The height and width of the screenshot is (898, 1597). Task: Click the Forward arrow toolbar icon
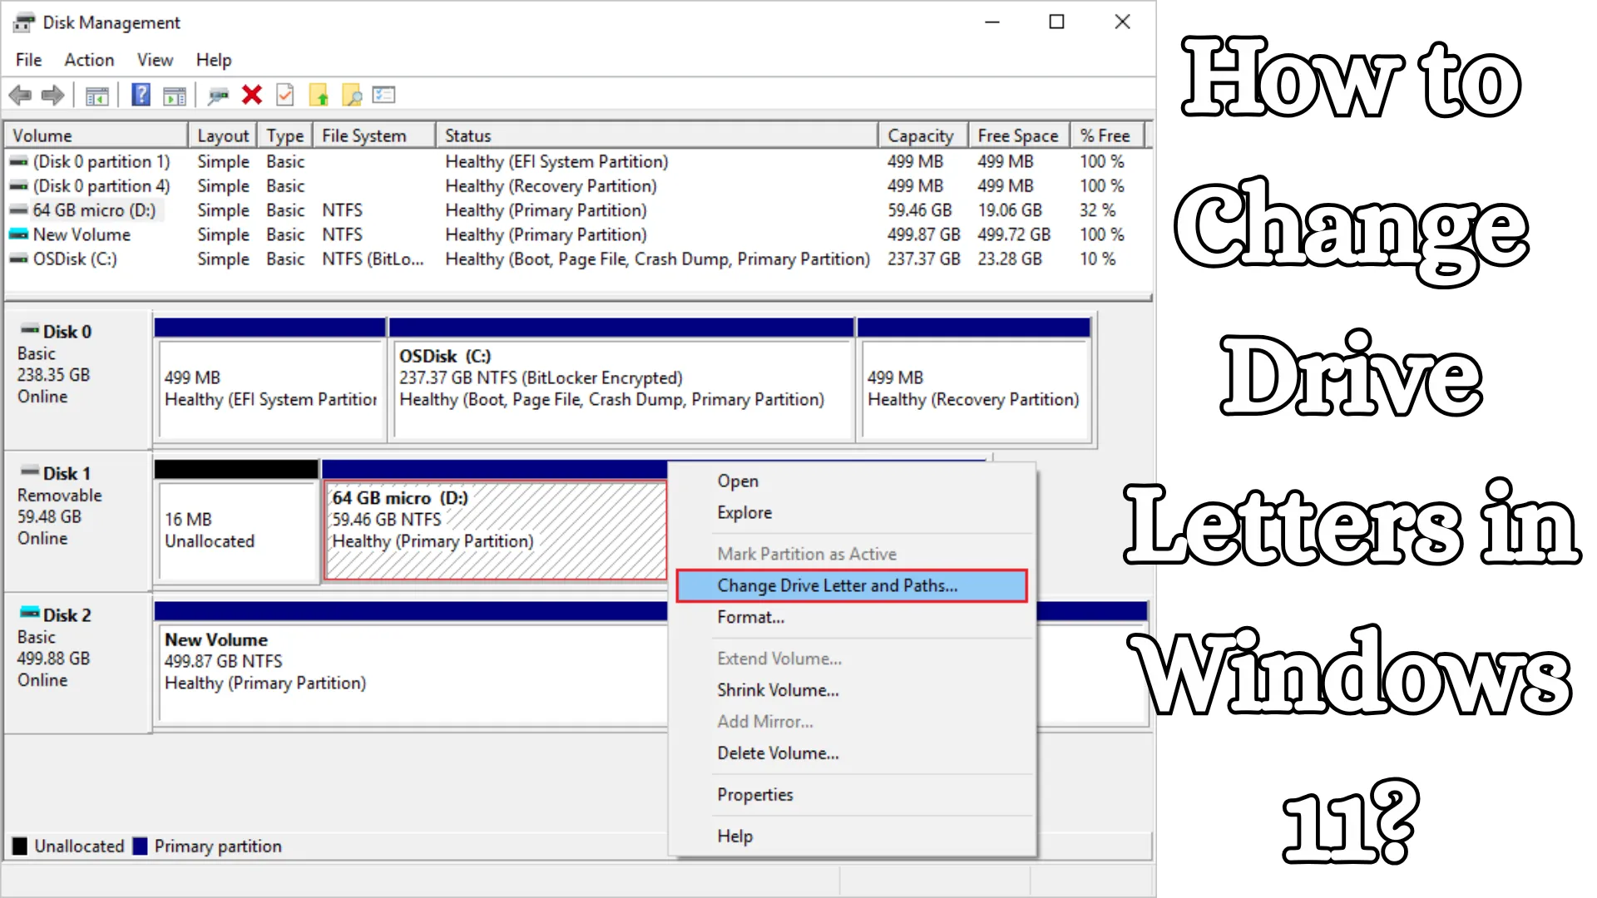point(52,96)
